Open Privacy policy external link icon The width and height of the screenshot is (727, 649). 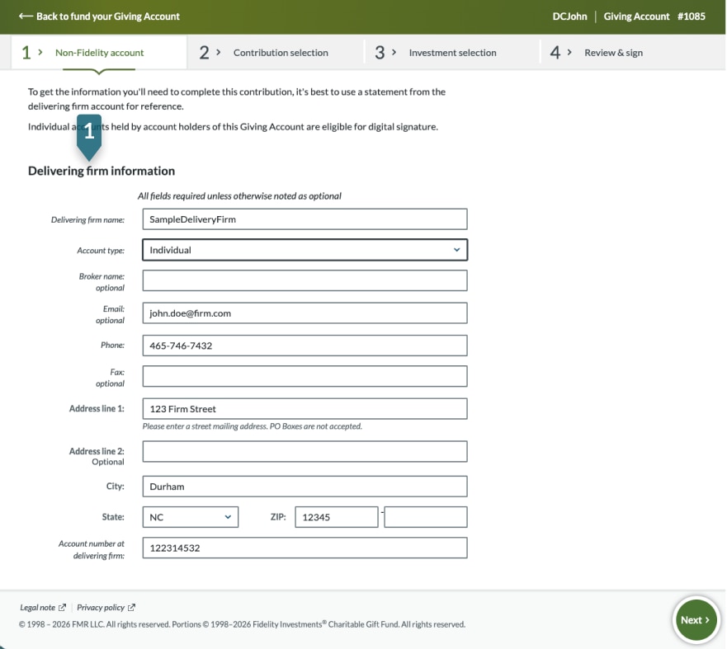(131, 607)
